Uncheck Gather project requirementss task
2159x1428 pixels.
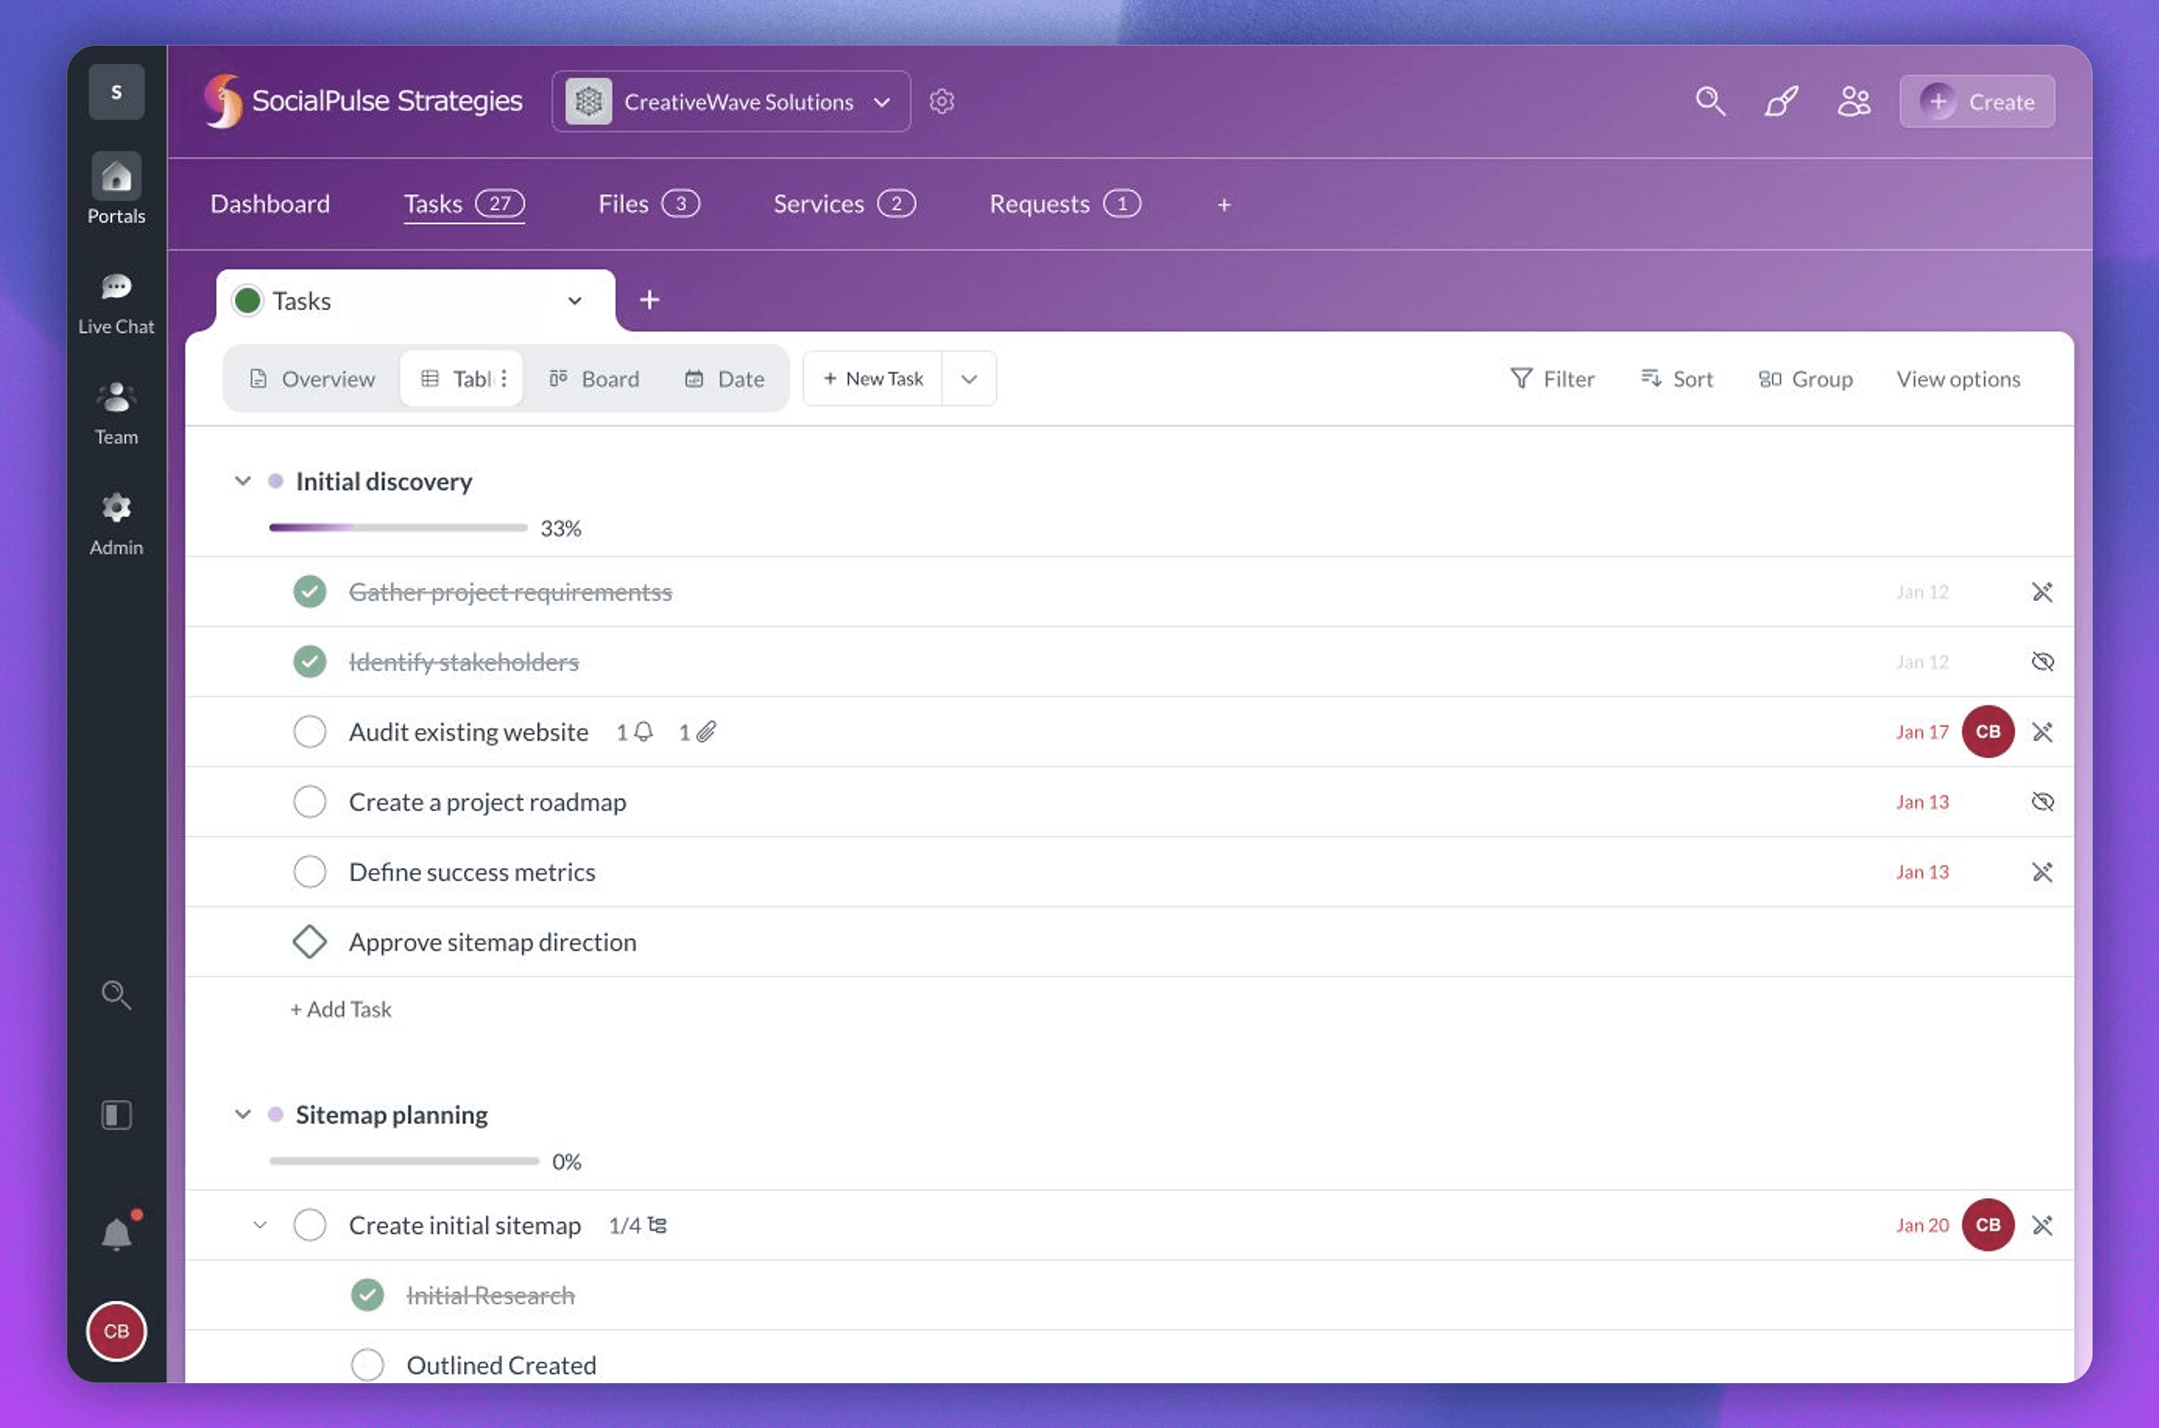310,592
